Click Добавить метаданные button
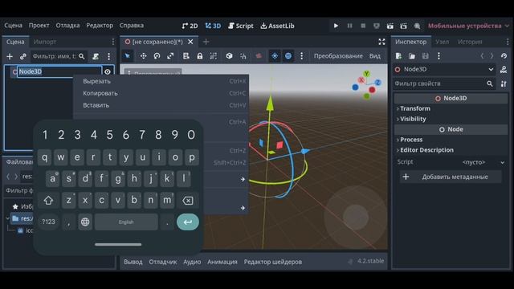Image resolution: width=514 pixels, height=289 pixels. pyautogui.click(x=451, y=177)
